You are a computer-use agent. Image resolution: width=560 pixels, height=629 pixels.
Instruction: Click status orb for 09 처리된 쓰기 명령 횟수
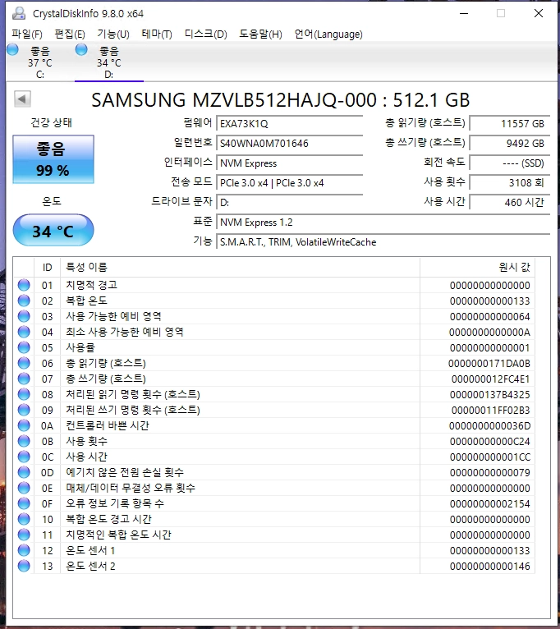click(24, 410)
